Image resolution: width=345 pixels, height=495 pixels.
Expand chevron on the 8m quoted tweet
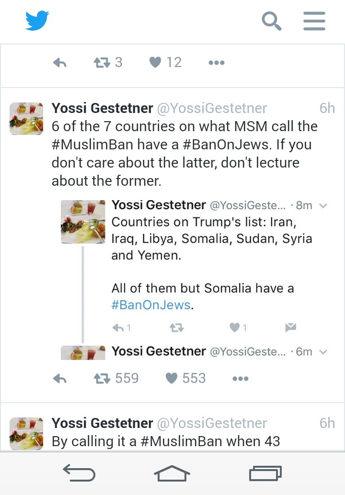[323, 206]
